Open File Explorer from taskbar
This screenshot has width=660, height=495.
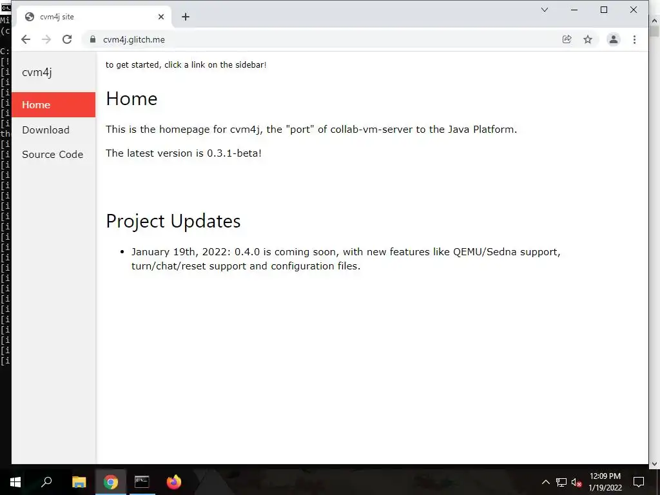pyautogui.click(x=79, y=482)
